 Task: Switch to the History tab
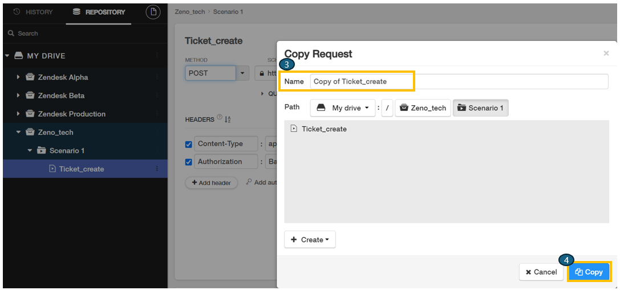pos(33,12)
